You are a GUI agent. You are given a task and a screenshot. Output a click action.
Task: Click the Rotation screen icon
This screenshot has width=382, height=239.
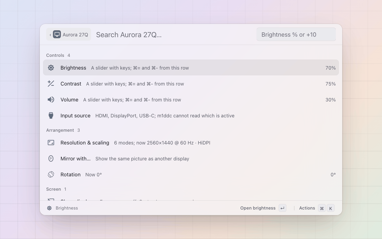pos(51,174)
